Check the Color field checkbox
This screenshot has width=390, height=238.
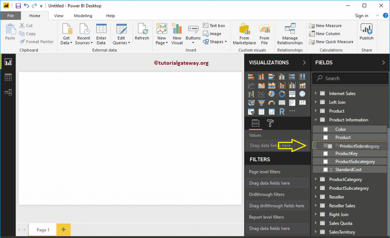326,129
